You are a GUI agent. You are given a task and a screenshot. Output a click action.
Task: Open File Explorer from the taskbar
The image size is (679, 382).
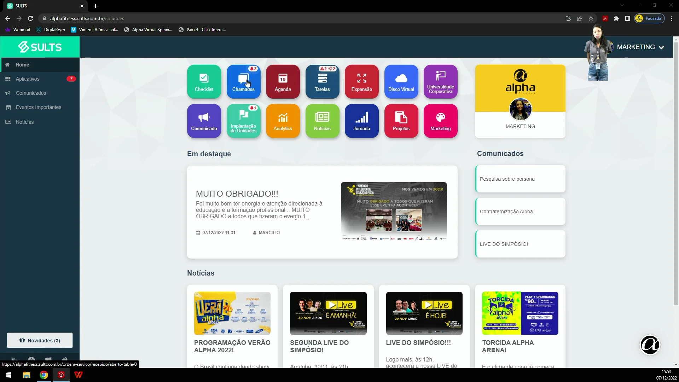click(x=27, y=375)
